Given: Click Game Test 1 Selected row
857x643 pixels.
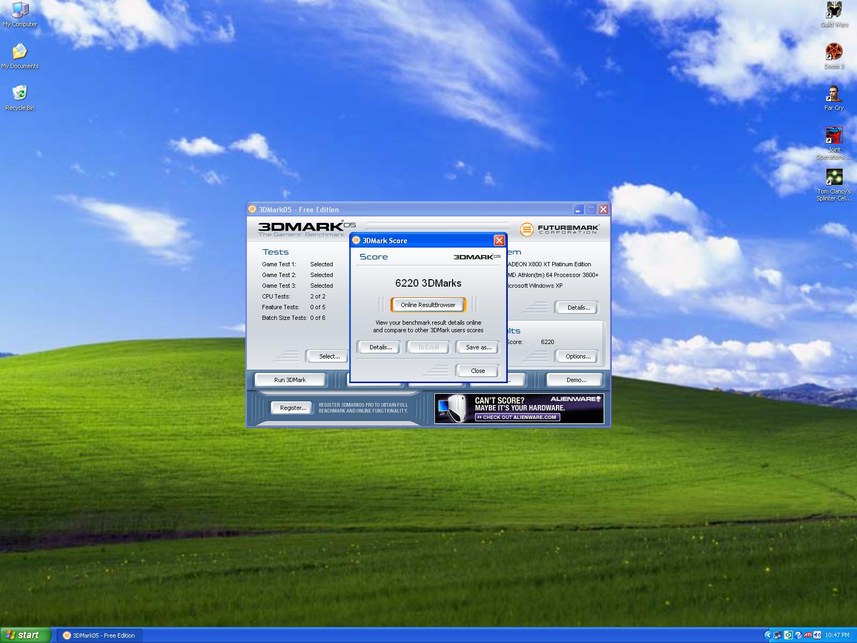Looking at the screenshot, I should 297,264.
